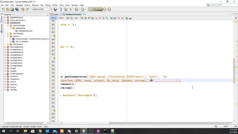
Task: Click the New File toolbar icon
Action: [3, 9]
